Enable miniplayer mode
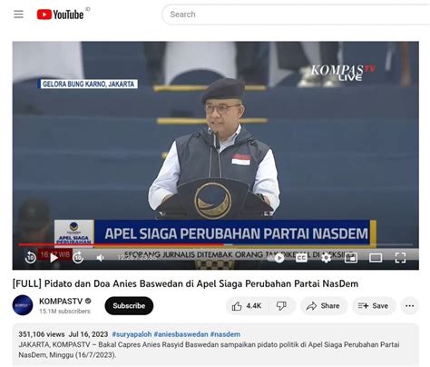 tap(351, 258)
